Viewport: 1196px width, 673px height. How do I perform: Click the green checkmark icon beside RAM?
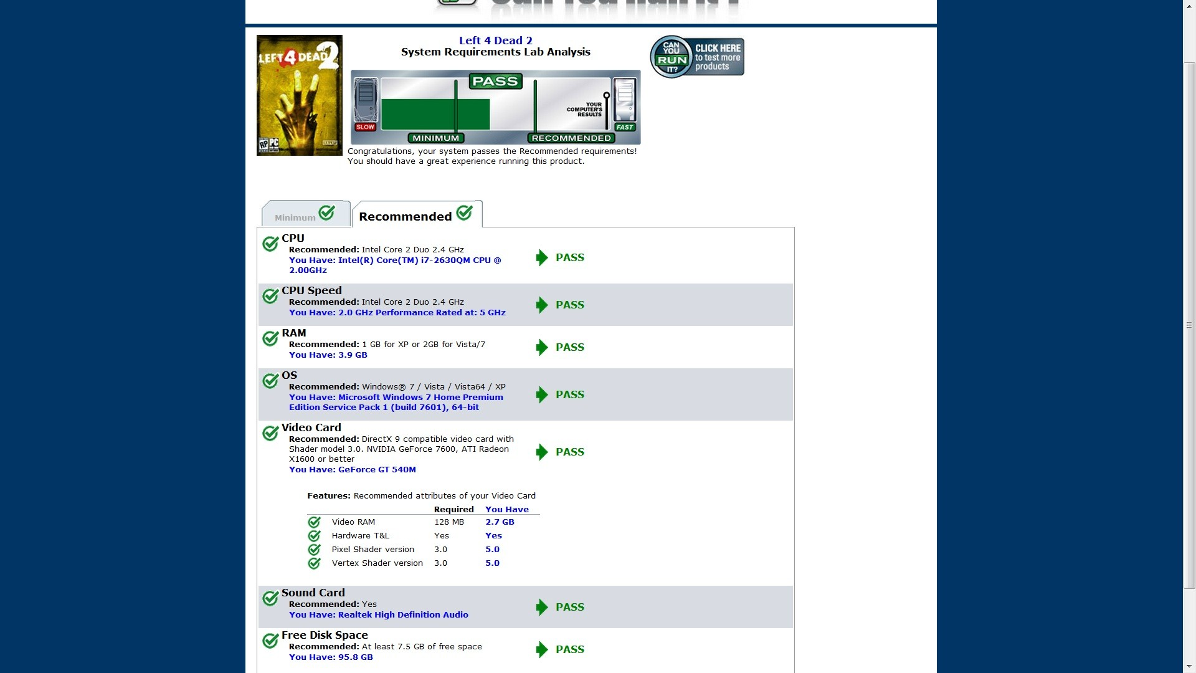(270, 338)
